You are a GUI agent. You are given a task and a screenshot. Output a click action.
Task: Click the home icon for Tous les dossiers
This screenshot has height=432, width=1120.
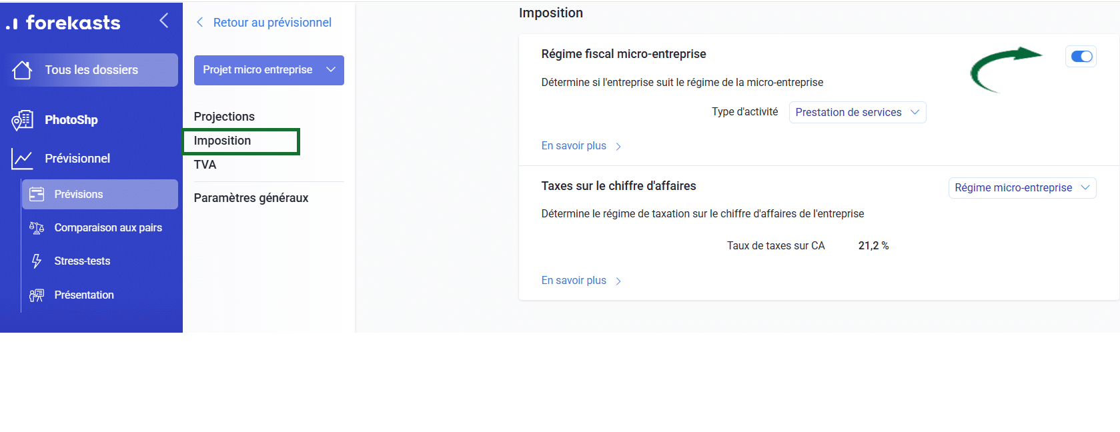point(22,70)
